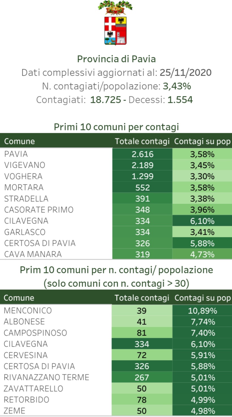This screenshot has width=232, height=417.
Task: Click VIGEVANO total contagi cell 2.189
Action: click(x=142, y=165)
